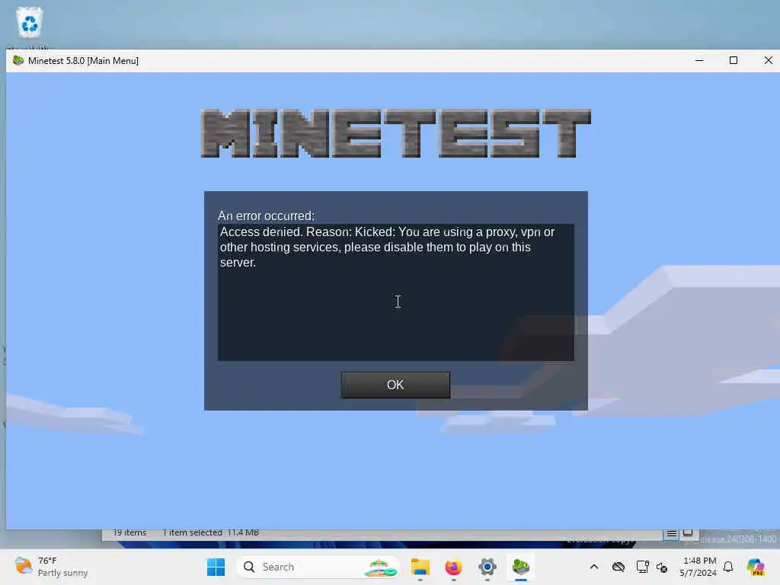This screenshot has height=585, width=780.
Task: Click the '1 item selected' status text
Action: (x=192, y=532)
